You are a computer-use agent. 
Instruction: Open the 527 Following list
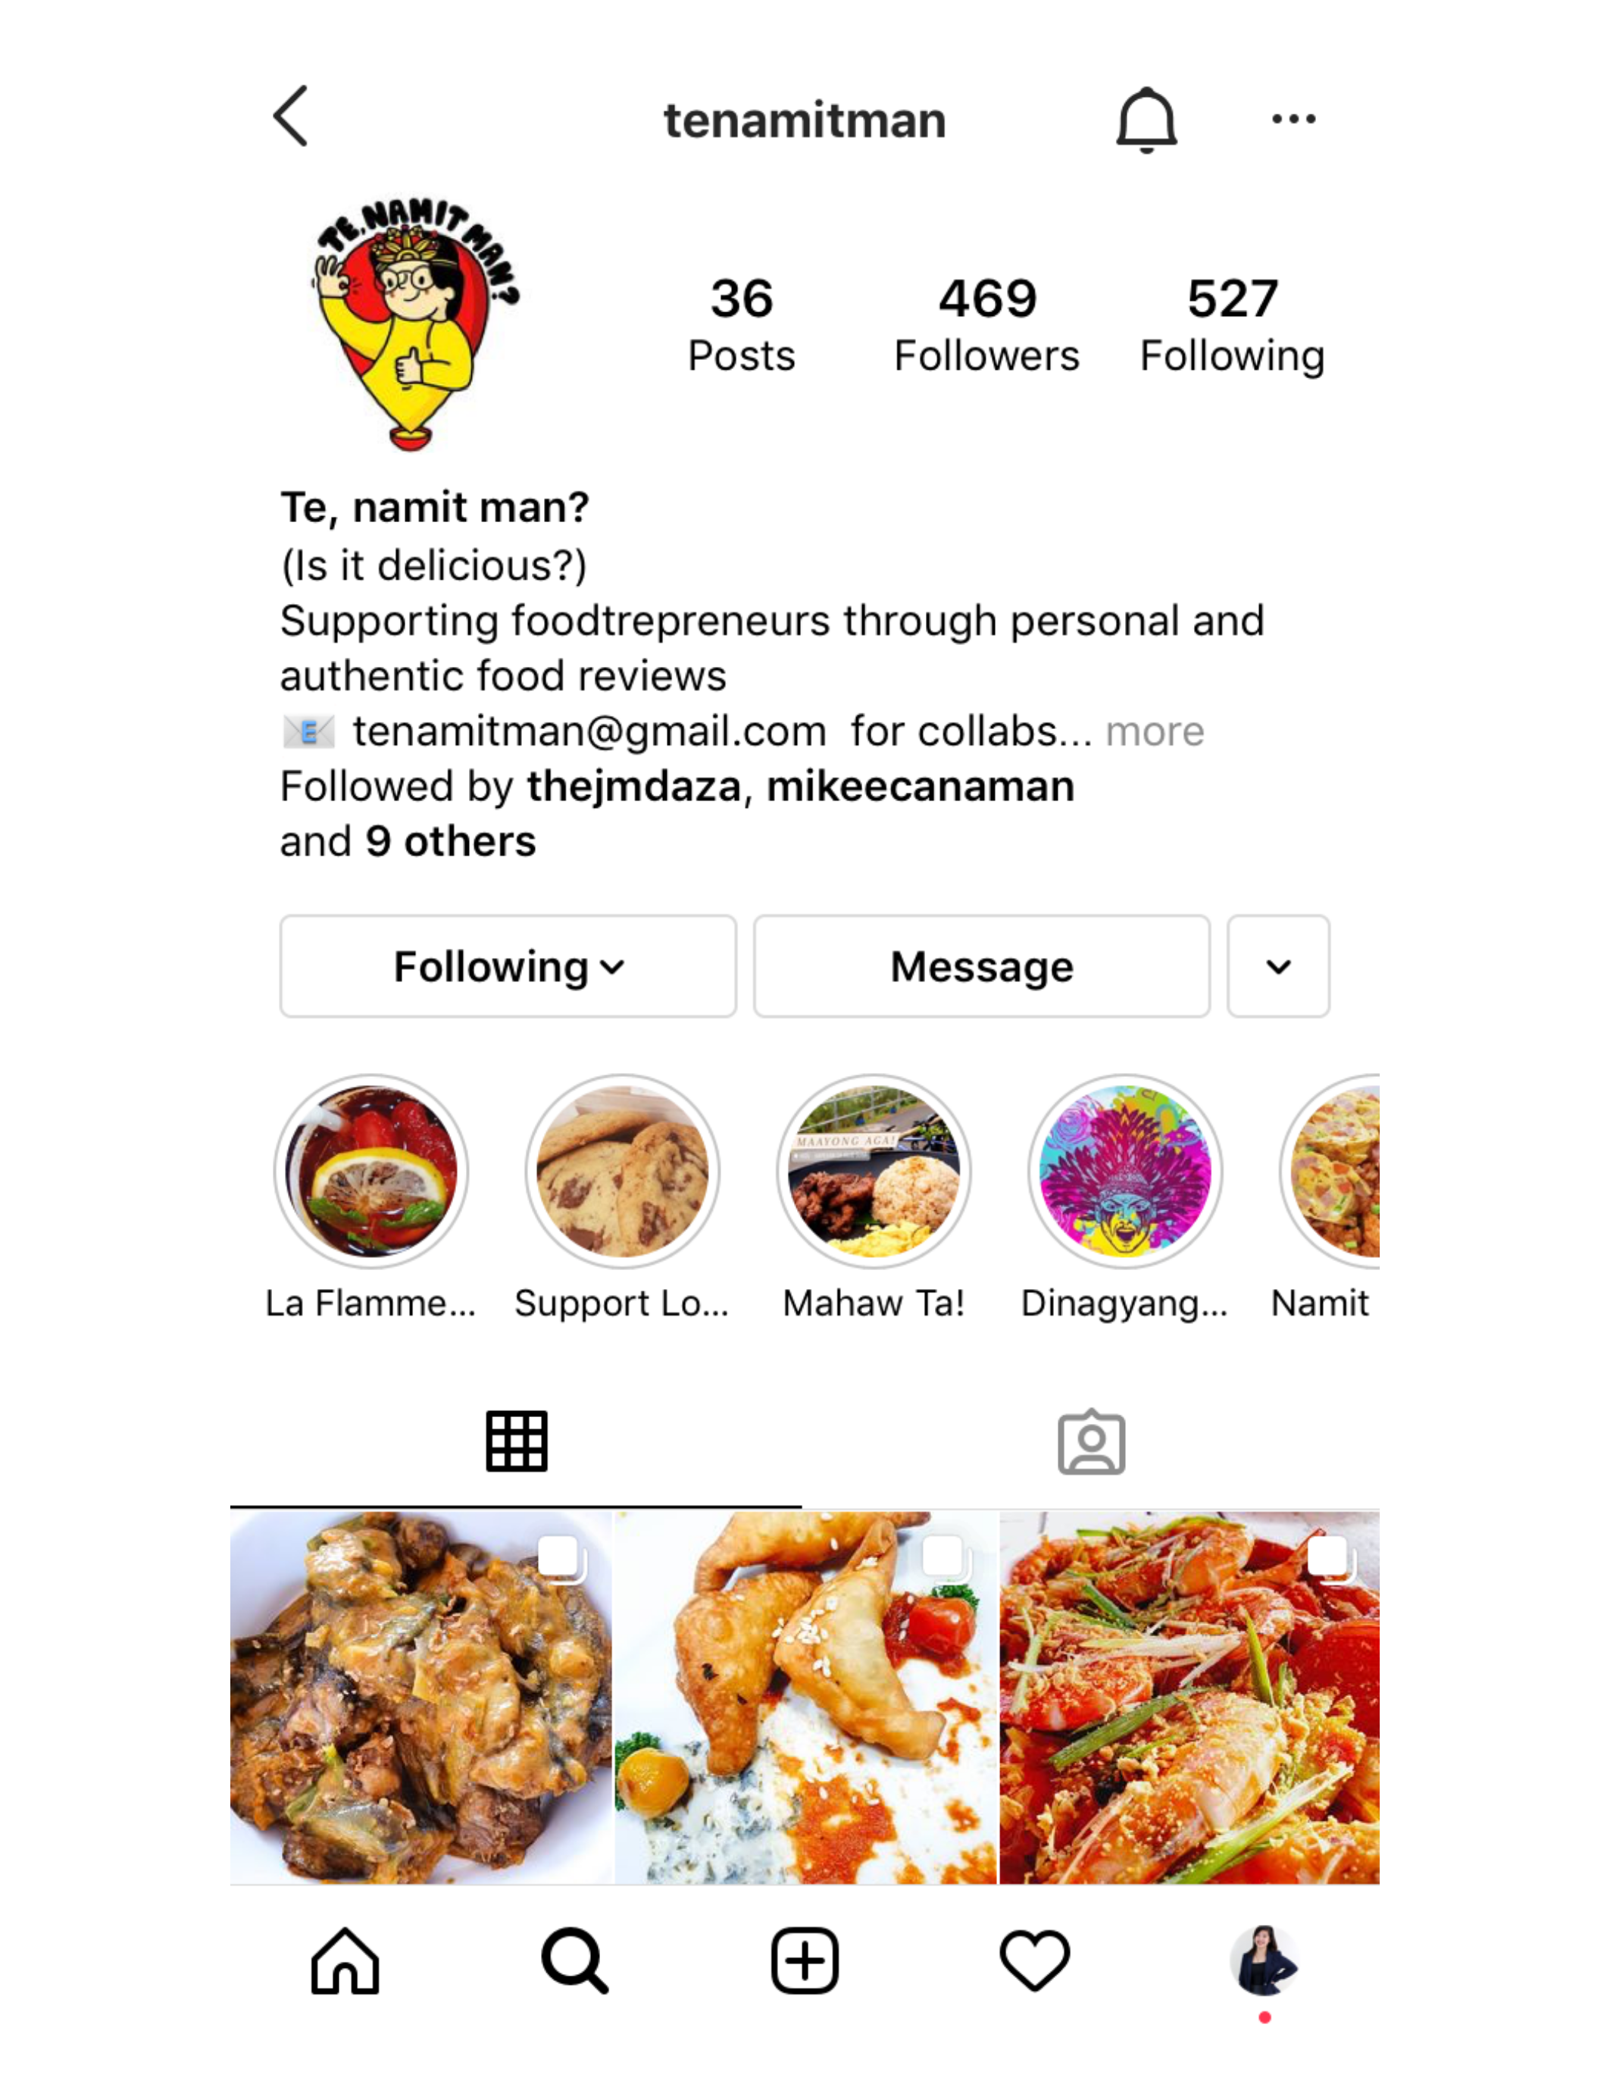(x=1232, y=325)
